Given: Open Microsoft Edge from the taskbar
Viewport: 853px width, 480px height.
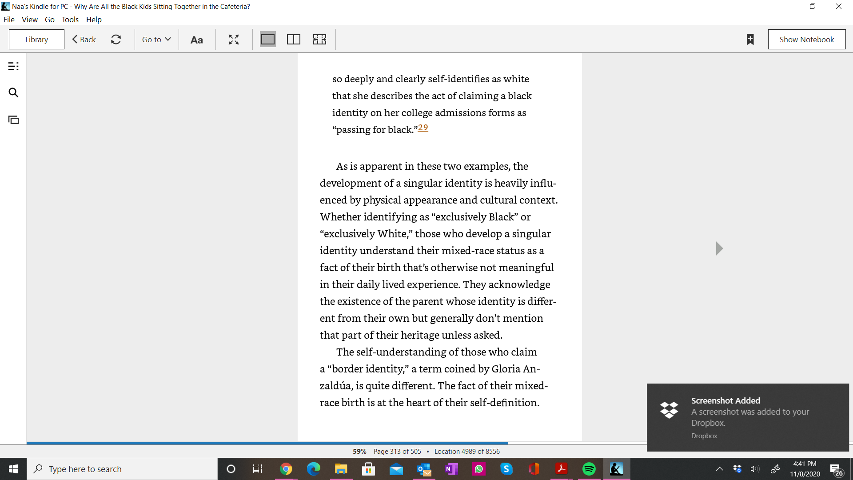Looking at the screenshot, I should 314,469.
